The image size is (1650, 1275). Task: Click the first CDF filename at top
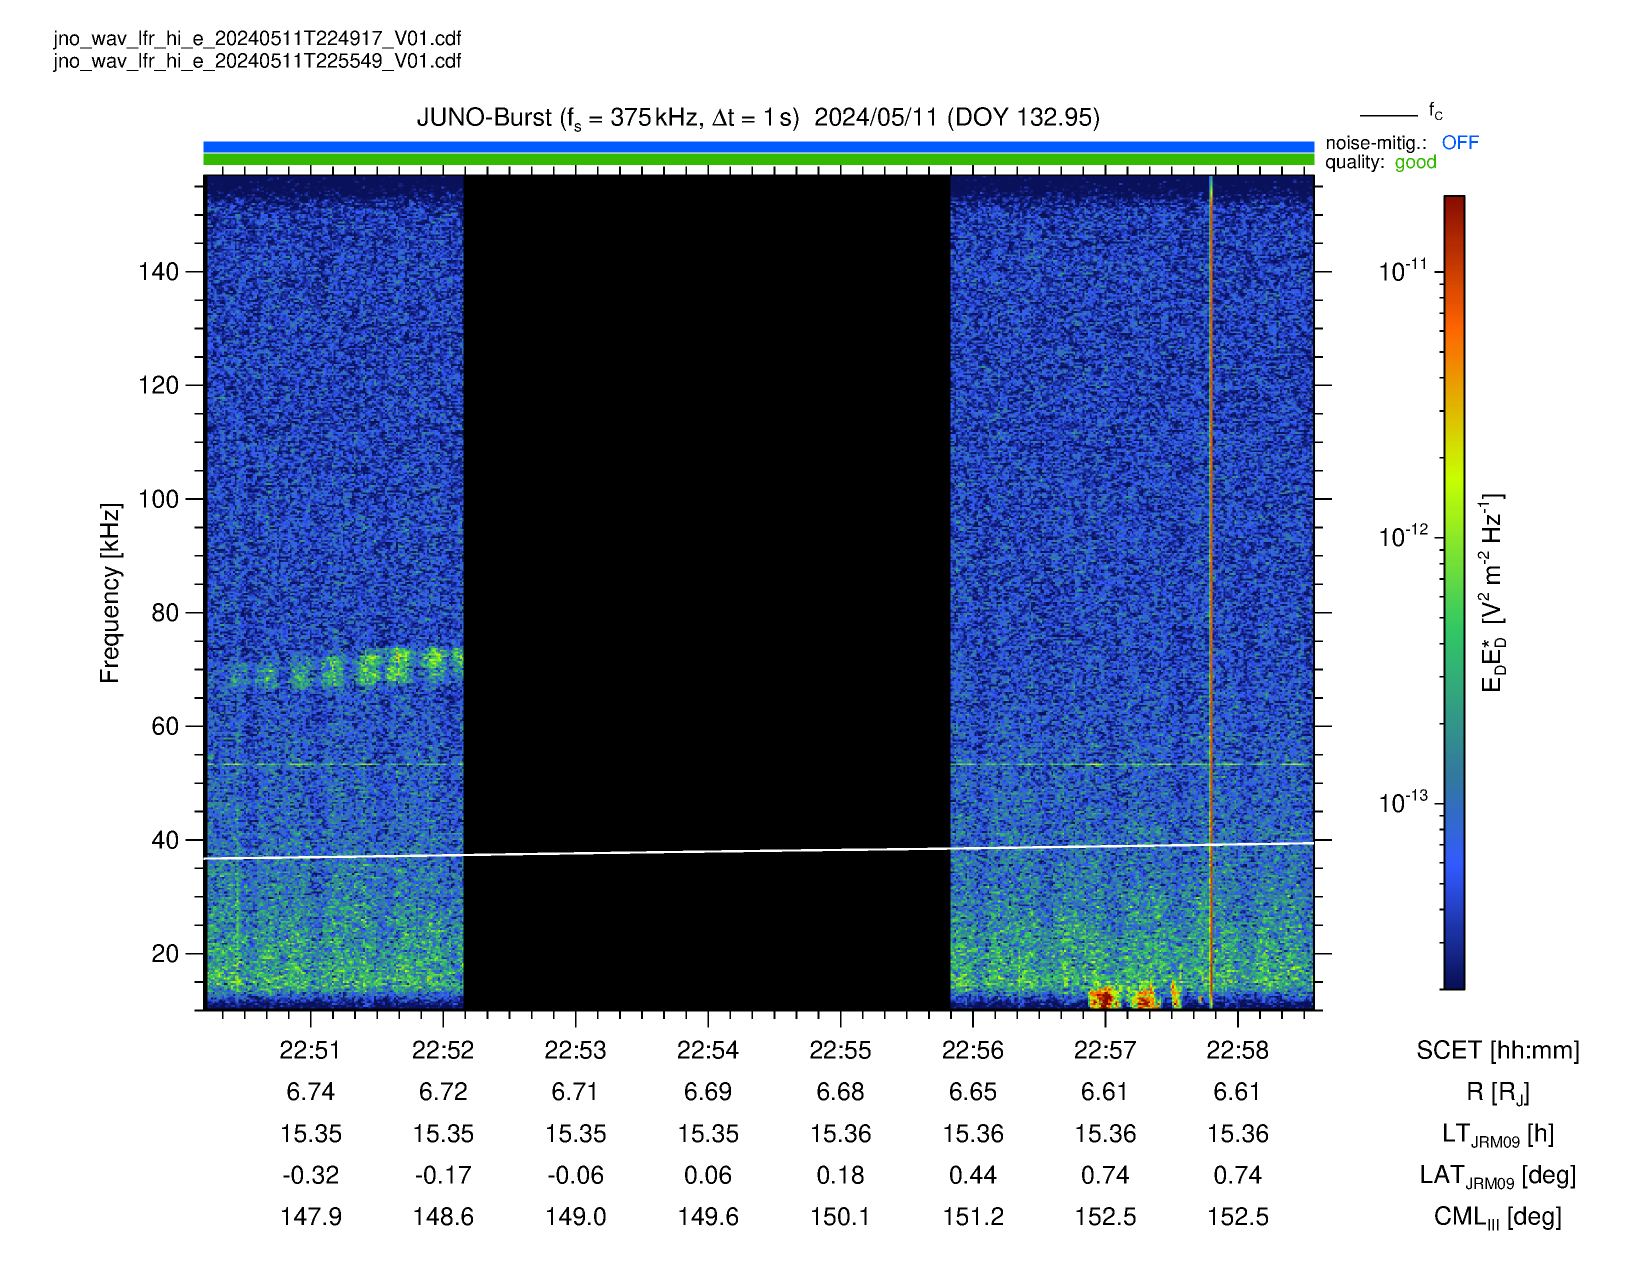point(257,38)
